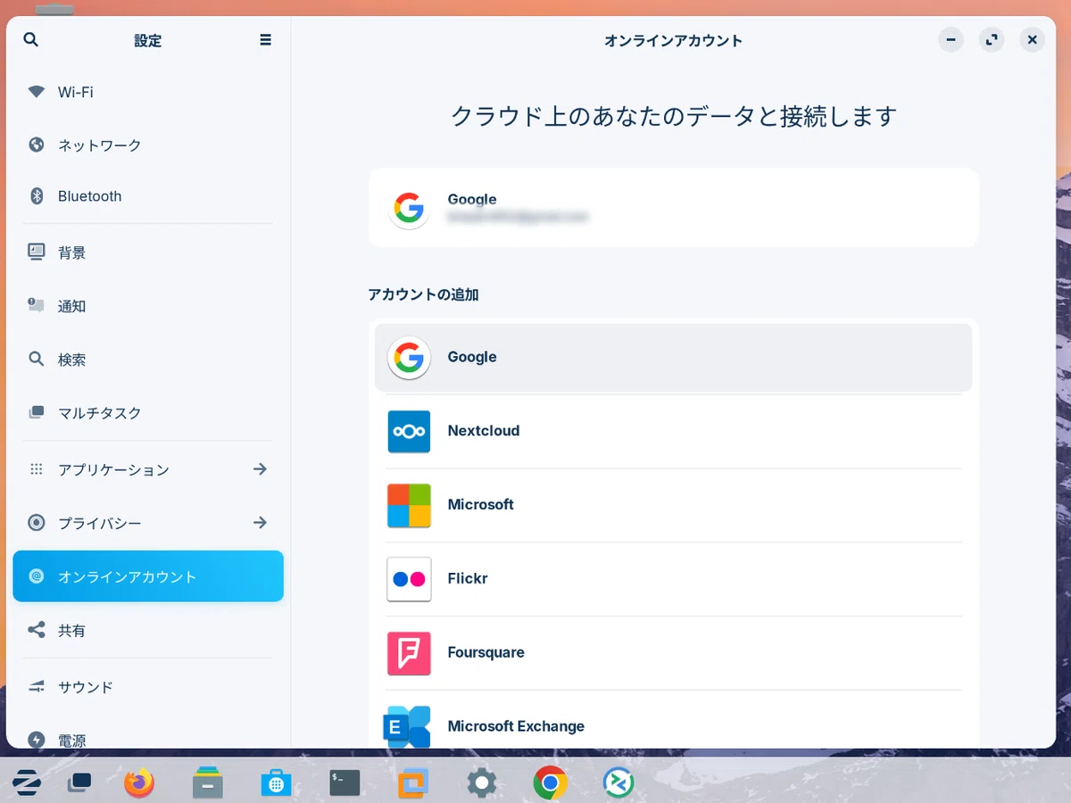Open Bluetooth settings entry

click(x=148, y=196)
